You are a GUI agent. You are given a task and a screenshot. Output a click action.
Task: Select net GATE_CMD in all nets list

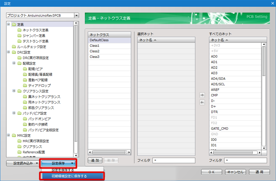click(x=235, y=128)
